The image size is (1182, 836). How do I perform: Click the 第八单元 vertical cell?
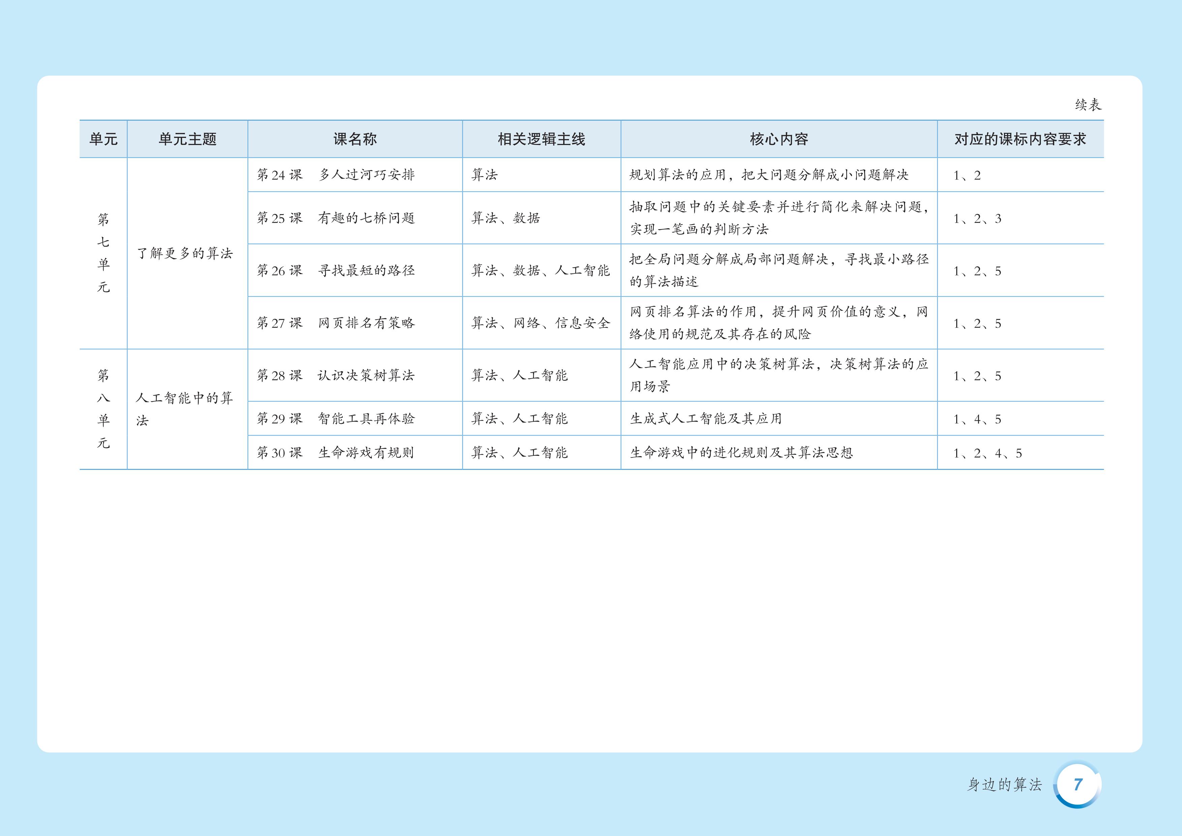(x=103, y=409)
